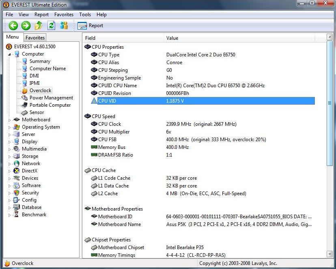Open the Help menu
Viewport: 336px width, 269px height.
pyautogui.click(x=101, y=15)
